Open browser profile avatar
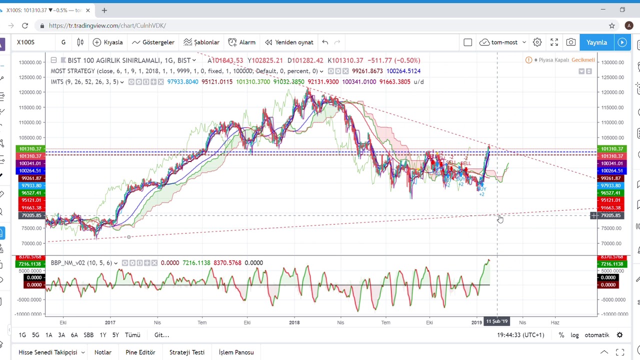The image size is (640, 360). (629, 25)
